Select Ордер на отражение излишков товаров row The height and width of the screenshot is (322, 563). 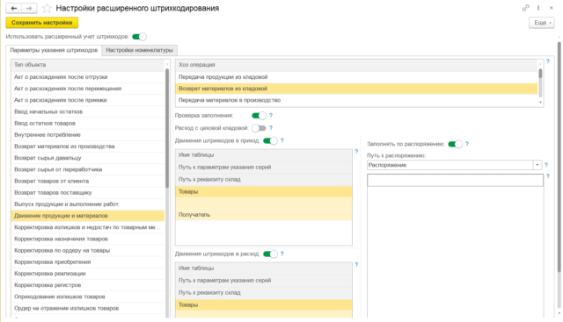pyautogui.click(x=88, y=308)
